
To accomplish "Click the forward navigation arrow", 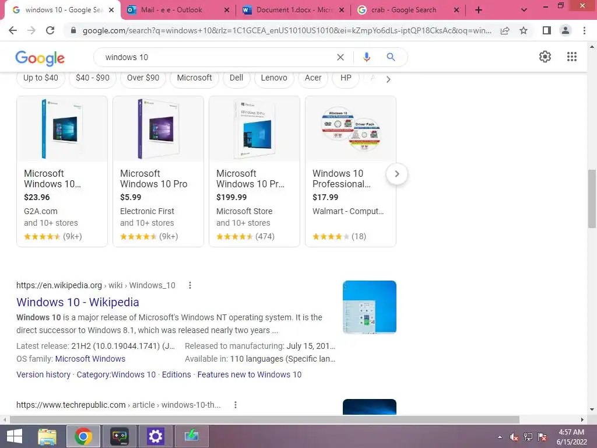I will pos(31,30).
